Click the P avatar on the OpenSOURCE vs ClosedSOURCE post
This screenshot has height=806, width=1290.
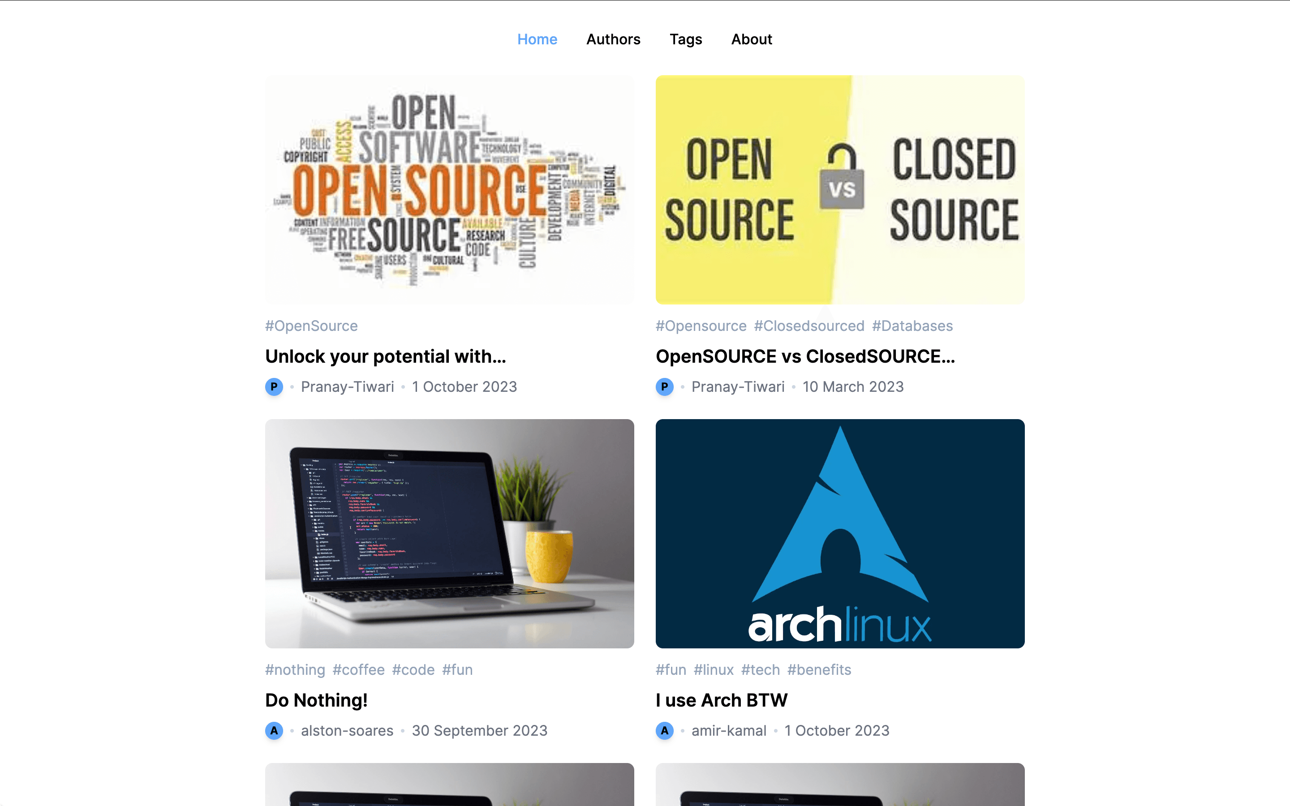[665, 386]
